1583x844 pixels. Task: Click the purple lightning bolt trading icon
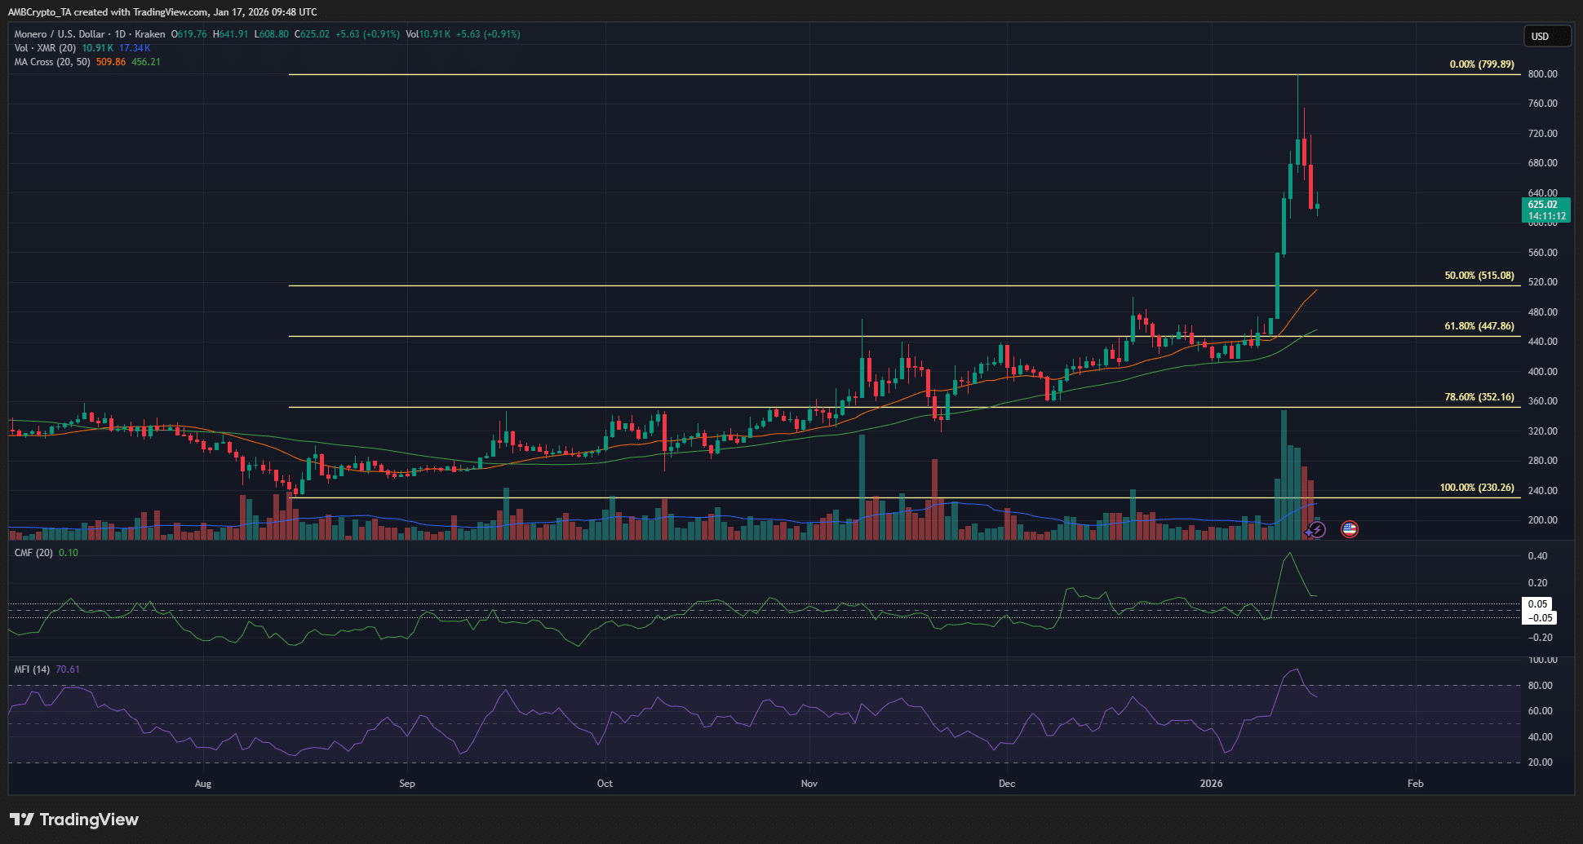tap(1316, 529)
